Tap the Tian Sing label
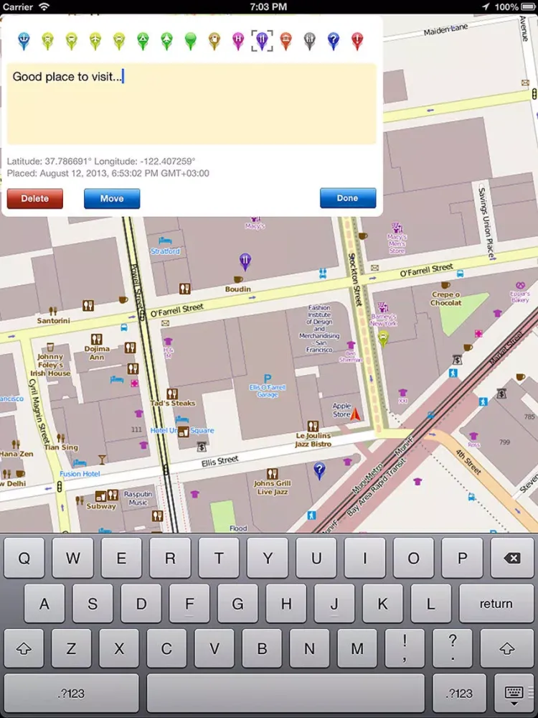The width and height of the screenshot is (538, 718). (x=61, y=447)
